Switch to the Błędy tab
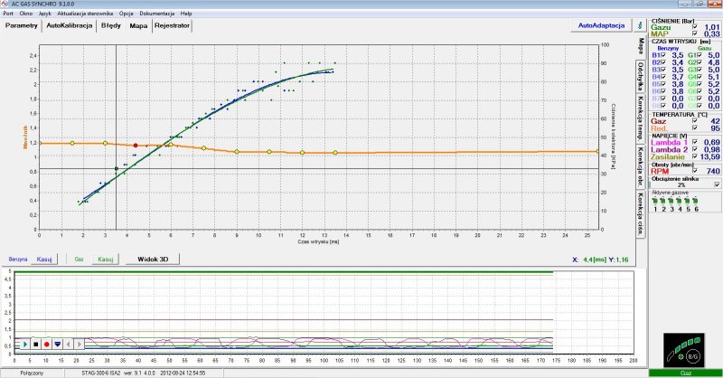Screen dimensions: 723x378 pyautogui.click(x=110, y=25)
